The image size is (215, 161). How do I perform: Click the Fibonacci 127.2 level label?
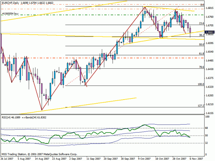pyautogui.click(x=201, y=106)
